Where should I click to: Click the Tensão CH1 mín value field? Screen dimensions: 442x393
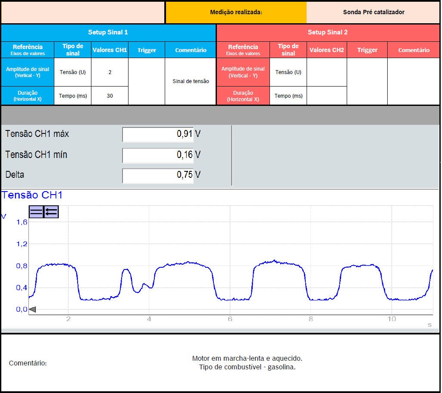[158, 155]
